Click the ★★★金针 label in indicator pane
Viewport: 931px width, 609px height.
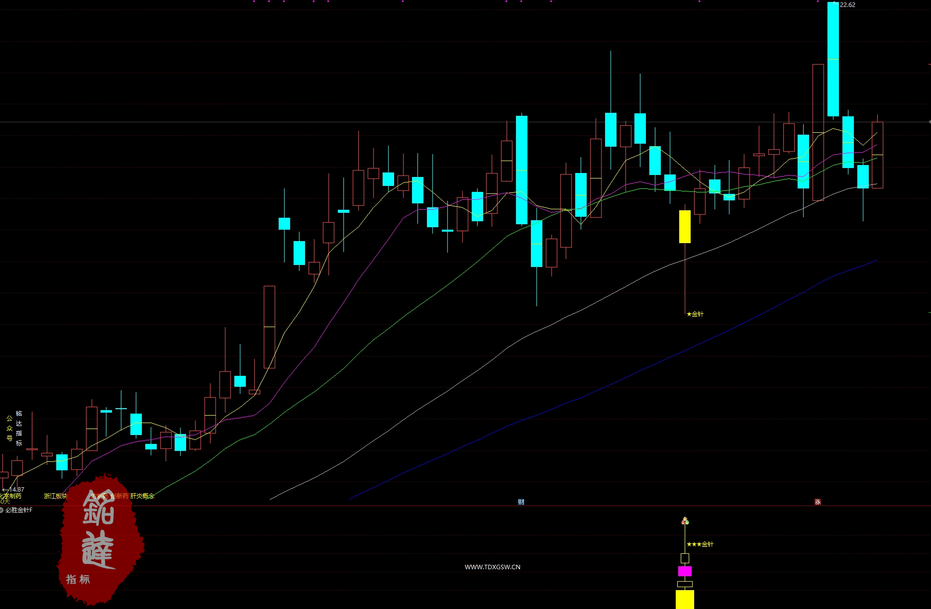(x=700, y=544)
